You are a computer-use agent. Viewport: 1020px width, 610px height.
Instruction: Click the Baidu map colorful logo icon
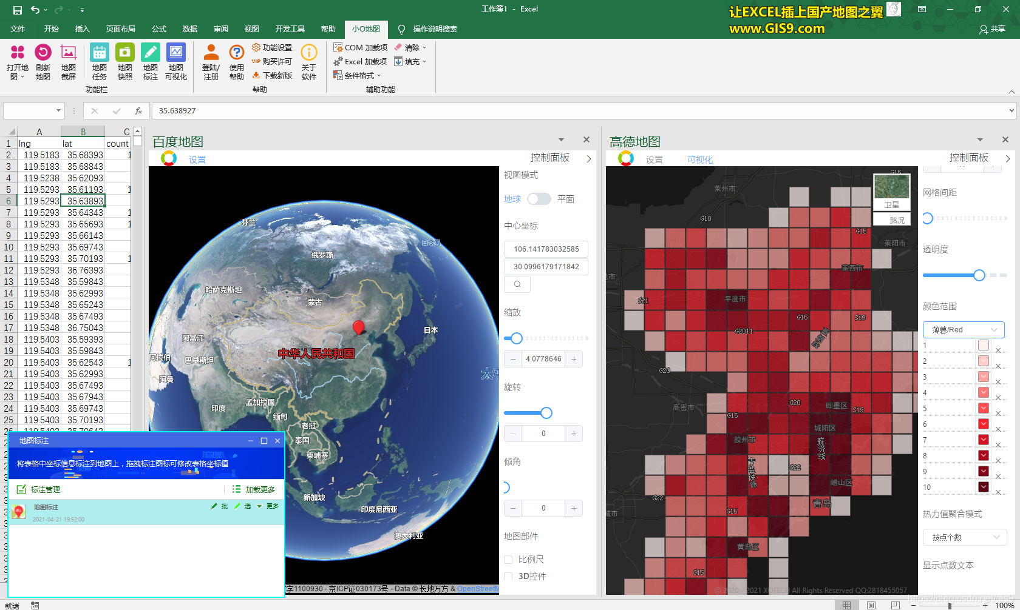[169, 158]
